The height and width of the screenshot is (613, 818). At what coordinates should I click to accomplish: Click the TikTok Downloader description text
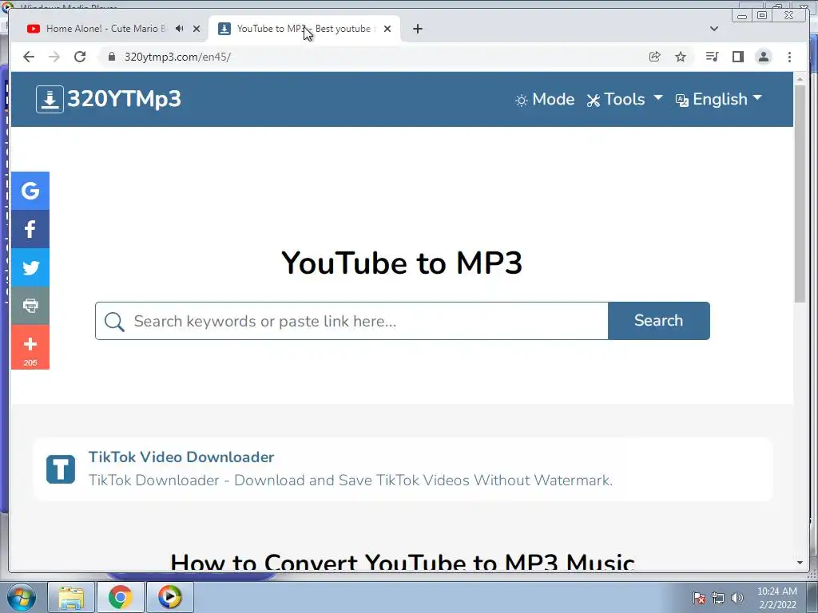pyautogui.click(x=350, y=480)
